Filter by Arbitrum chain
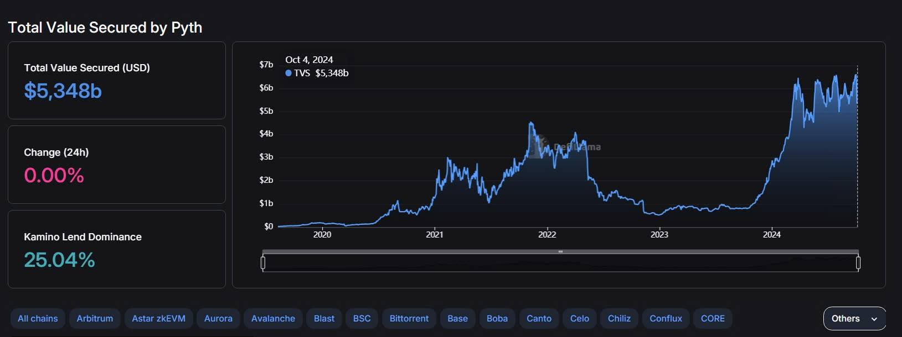The height and width of the screenshot is (337, 902). (95, 319)
